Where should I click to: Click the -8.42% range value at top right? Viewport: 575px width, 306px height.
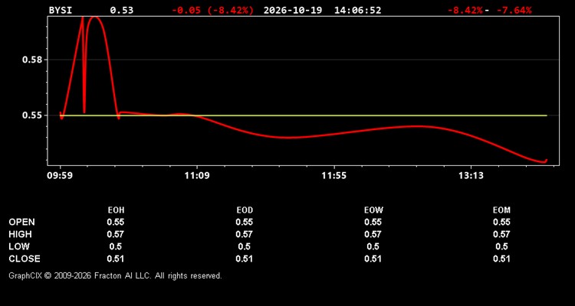(x=465, y=10)
